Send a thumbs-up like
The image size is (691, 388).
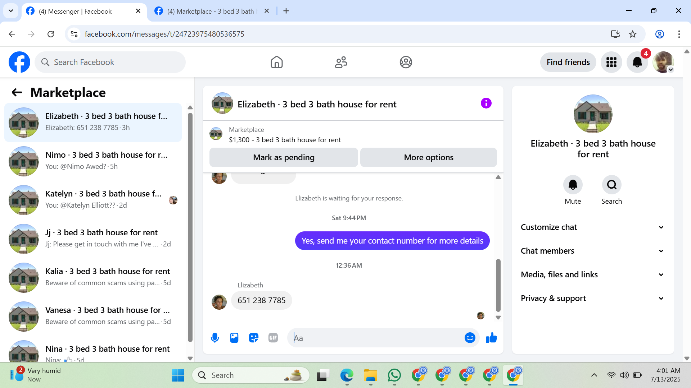coord(491,338)
